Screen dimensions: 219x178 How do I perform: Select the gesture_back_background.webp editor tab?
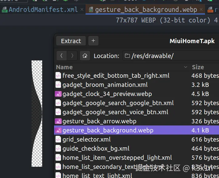(146, 9)
